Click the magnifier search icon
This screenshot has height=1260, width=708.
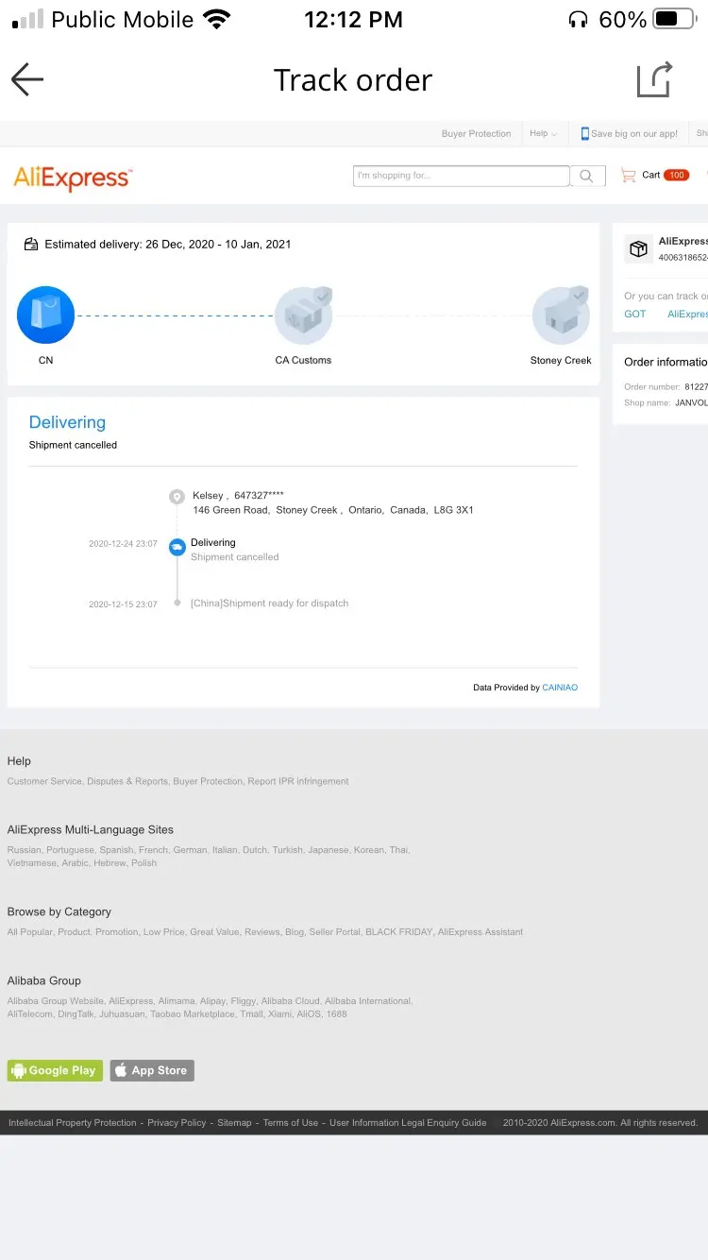pyautogui.click(x=587, y=176)
